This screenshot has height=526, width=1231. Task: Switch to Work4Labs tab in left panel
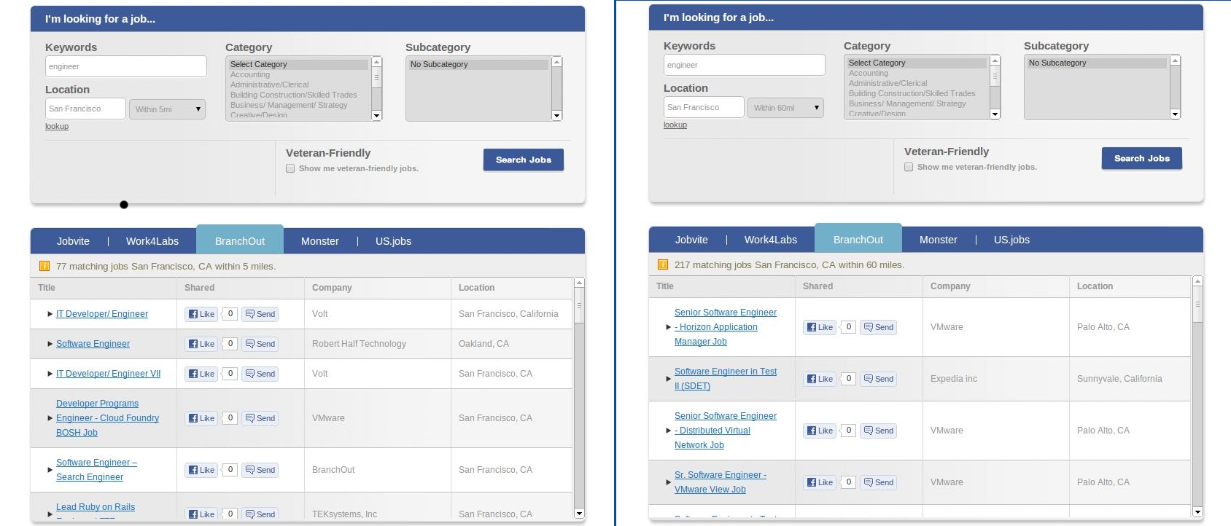[x=152, y=241]
